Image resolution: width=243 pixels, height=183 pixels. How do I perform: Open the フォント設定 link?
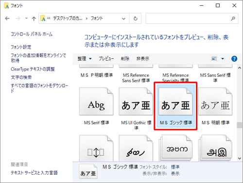coord(21,47)
